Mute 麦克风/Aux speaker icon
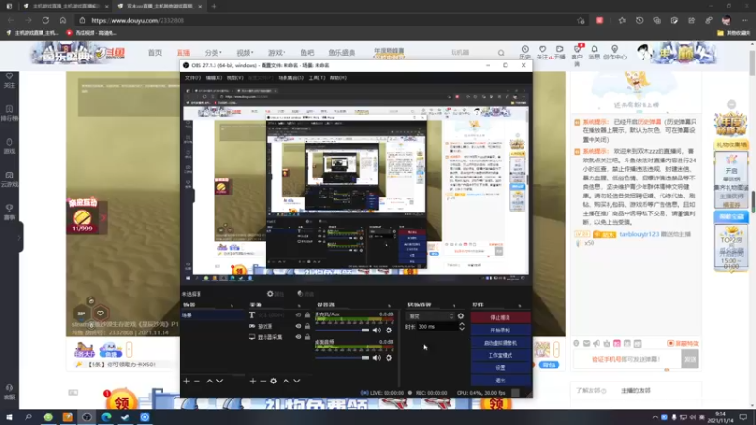The image size is (756, 425). [x=377, y=330]
